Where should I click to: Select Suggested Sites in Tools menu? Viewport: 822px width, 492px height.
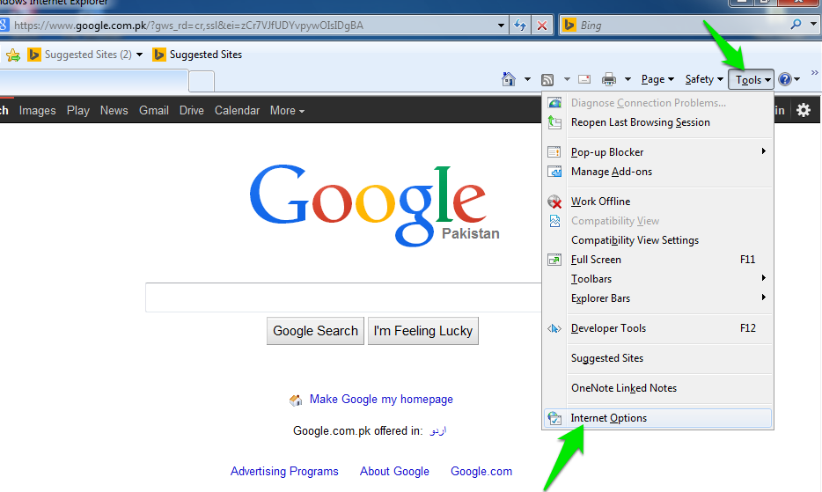658,358
